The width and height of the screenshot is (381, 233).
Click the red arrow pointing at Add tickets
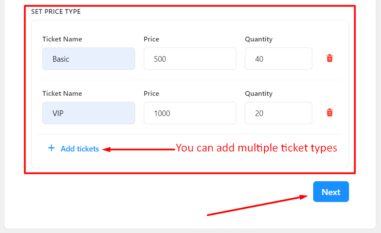(x=139, y=149)
